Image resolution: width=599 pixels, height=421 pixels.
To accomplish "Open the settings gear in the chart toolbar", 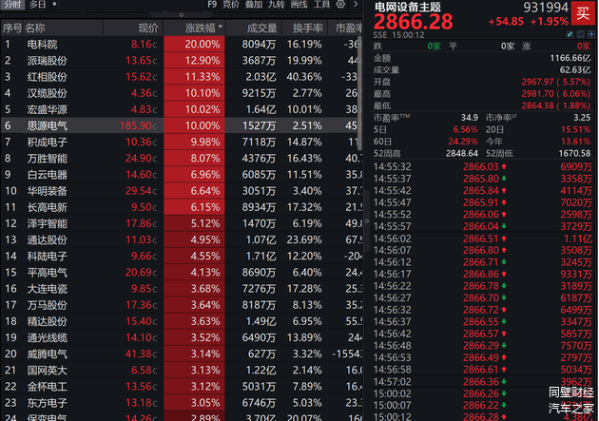I will tap(341, 5).
